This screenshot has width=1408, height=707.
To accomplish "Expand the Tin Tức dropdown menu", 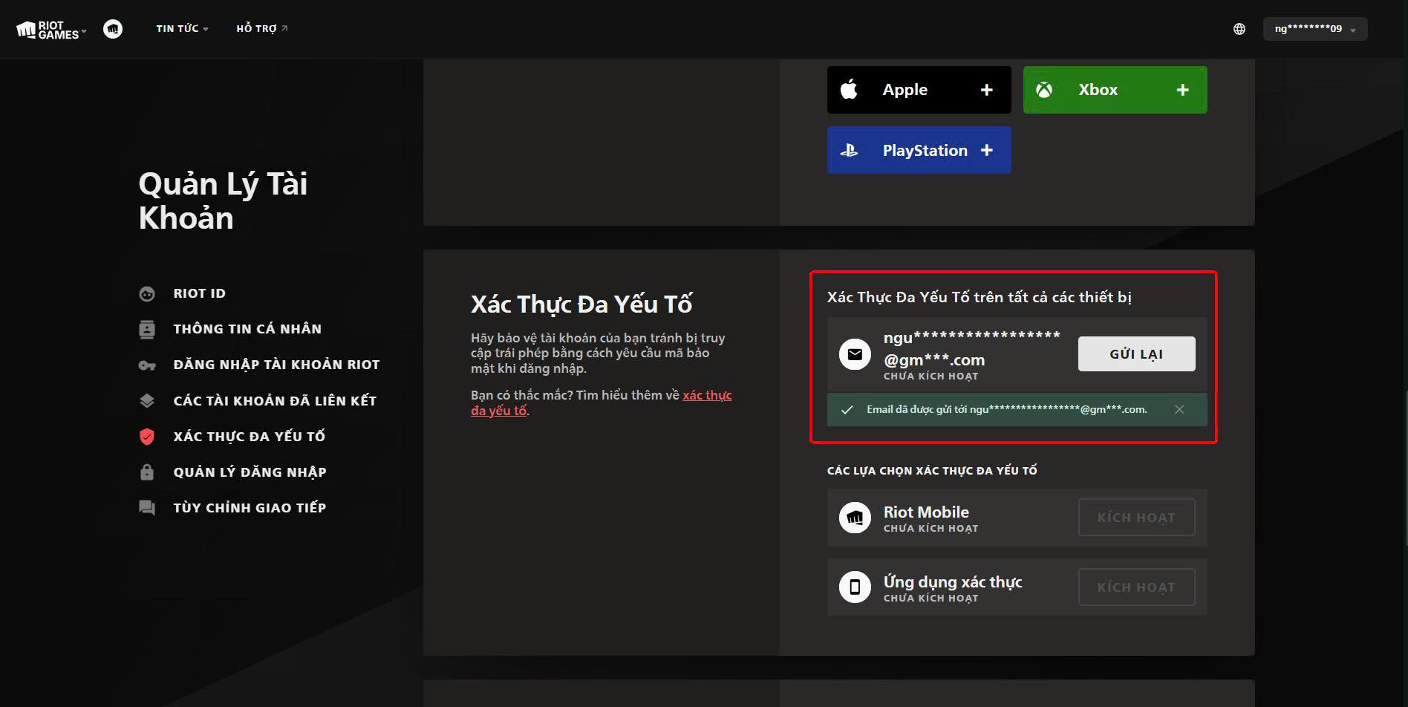I will pos(182,29).
